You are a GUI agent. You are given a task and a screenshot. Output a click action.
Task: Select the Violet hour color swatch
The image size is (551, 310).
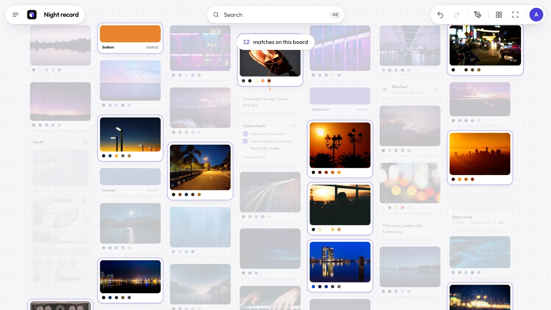[340, 96]
